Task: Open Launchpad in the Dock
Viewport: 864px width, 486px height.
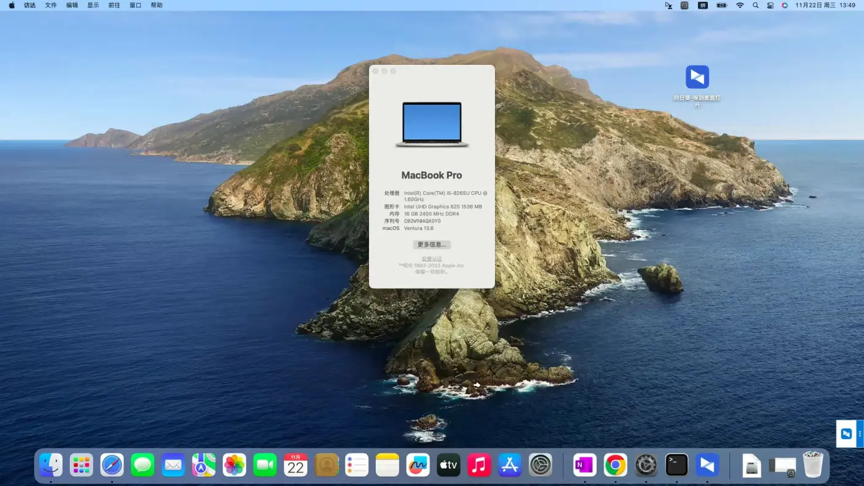Action: 81,465
